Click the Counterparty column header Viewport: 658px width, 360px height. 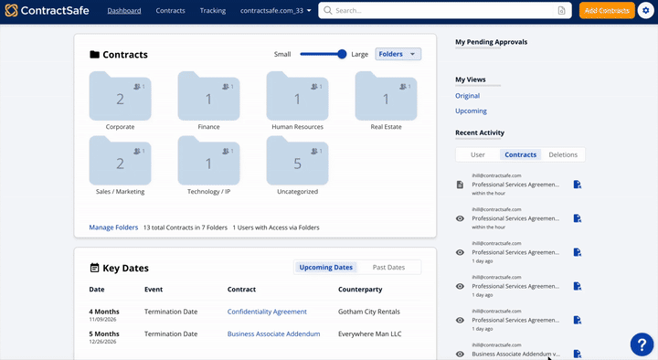360,289
